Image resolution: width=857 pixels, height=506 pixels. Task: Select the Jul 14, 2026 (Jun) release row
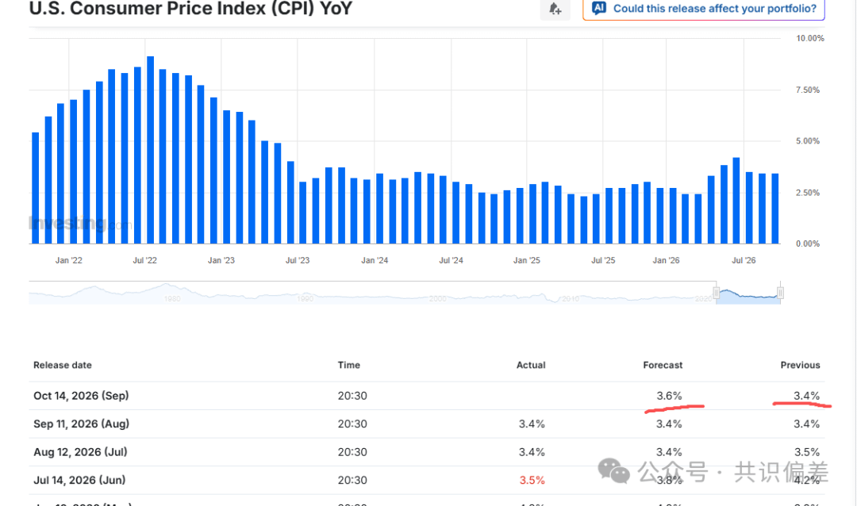pyautogui.click(x=426, y=481)
